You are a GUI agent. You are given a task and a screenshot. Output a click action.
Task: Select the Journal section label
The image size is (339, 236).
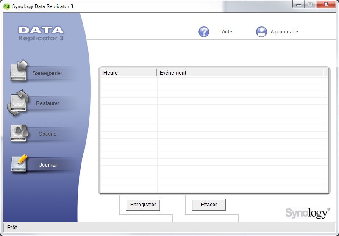[x=48, y=165]
